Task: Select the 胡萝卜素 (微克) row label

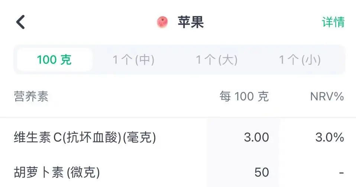Action: pos(57,172)
